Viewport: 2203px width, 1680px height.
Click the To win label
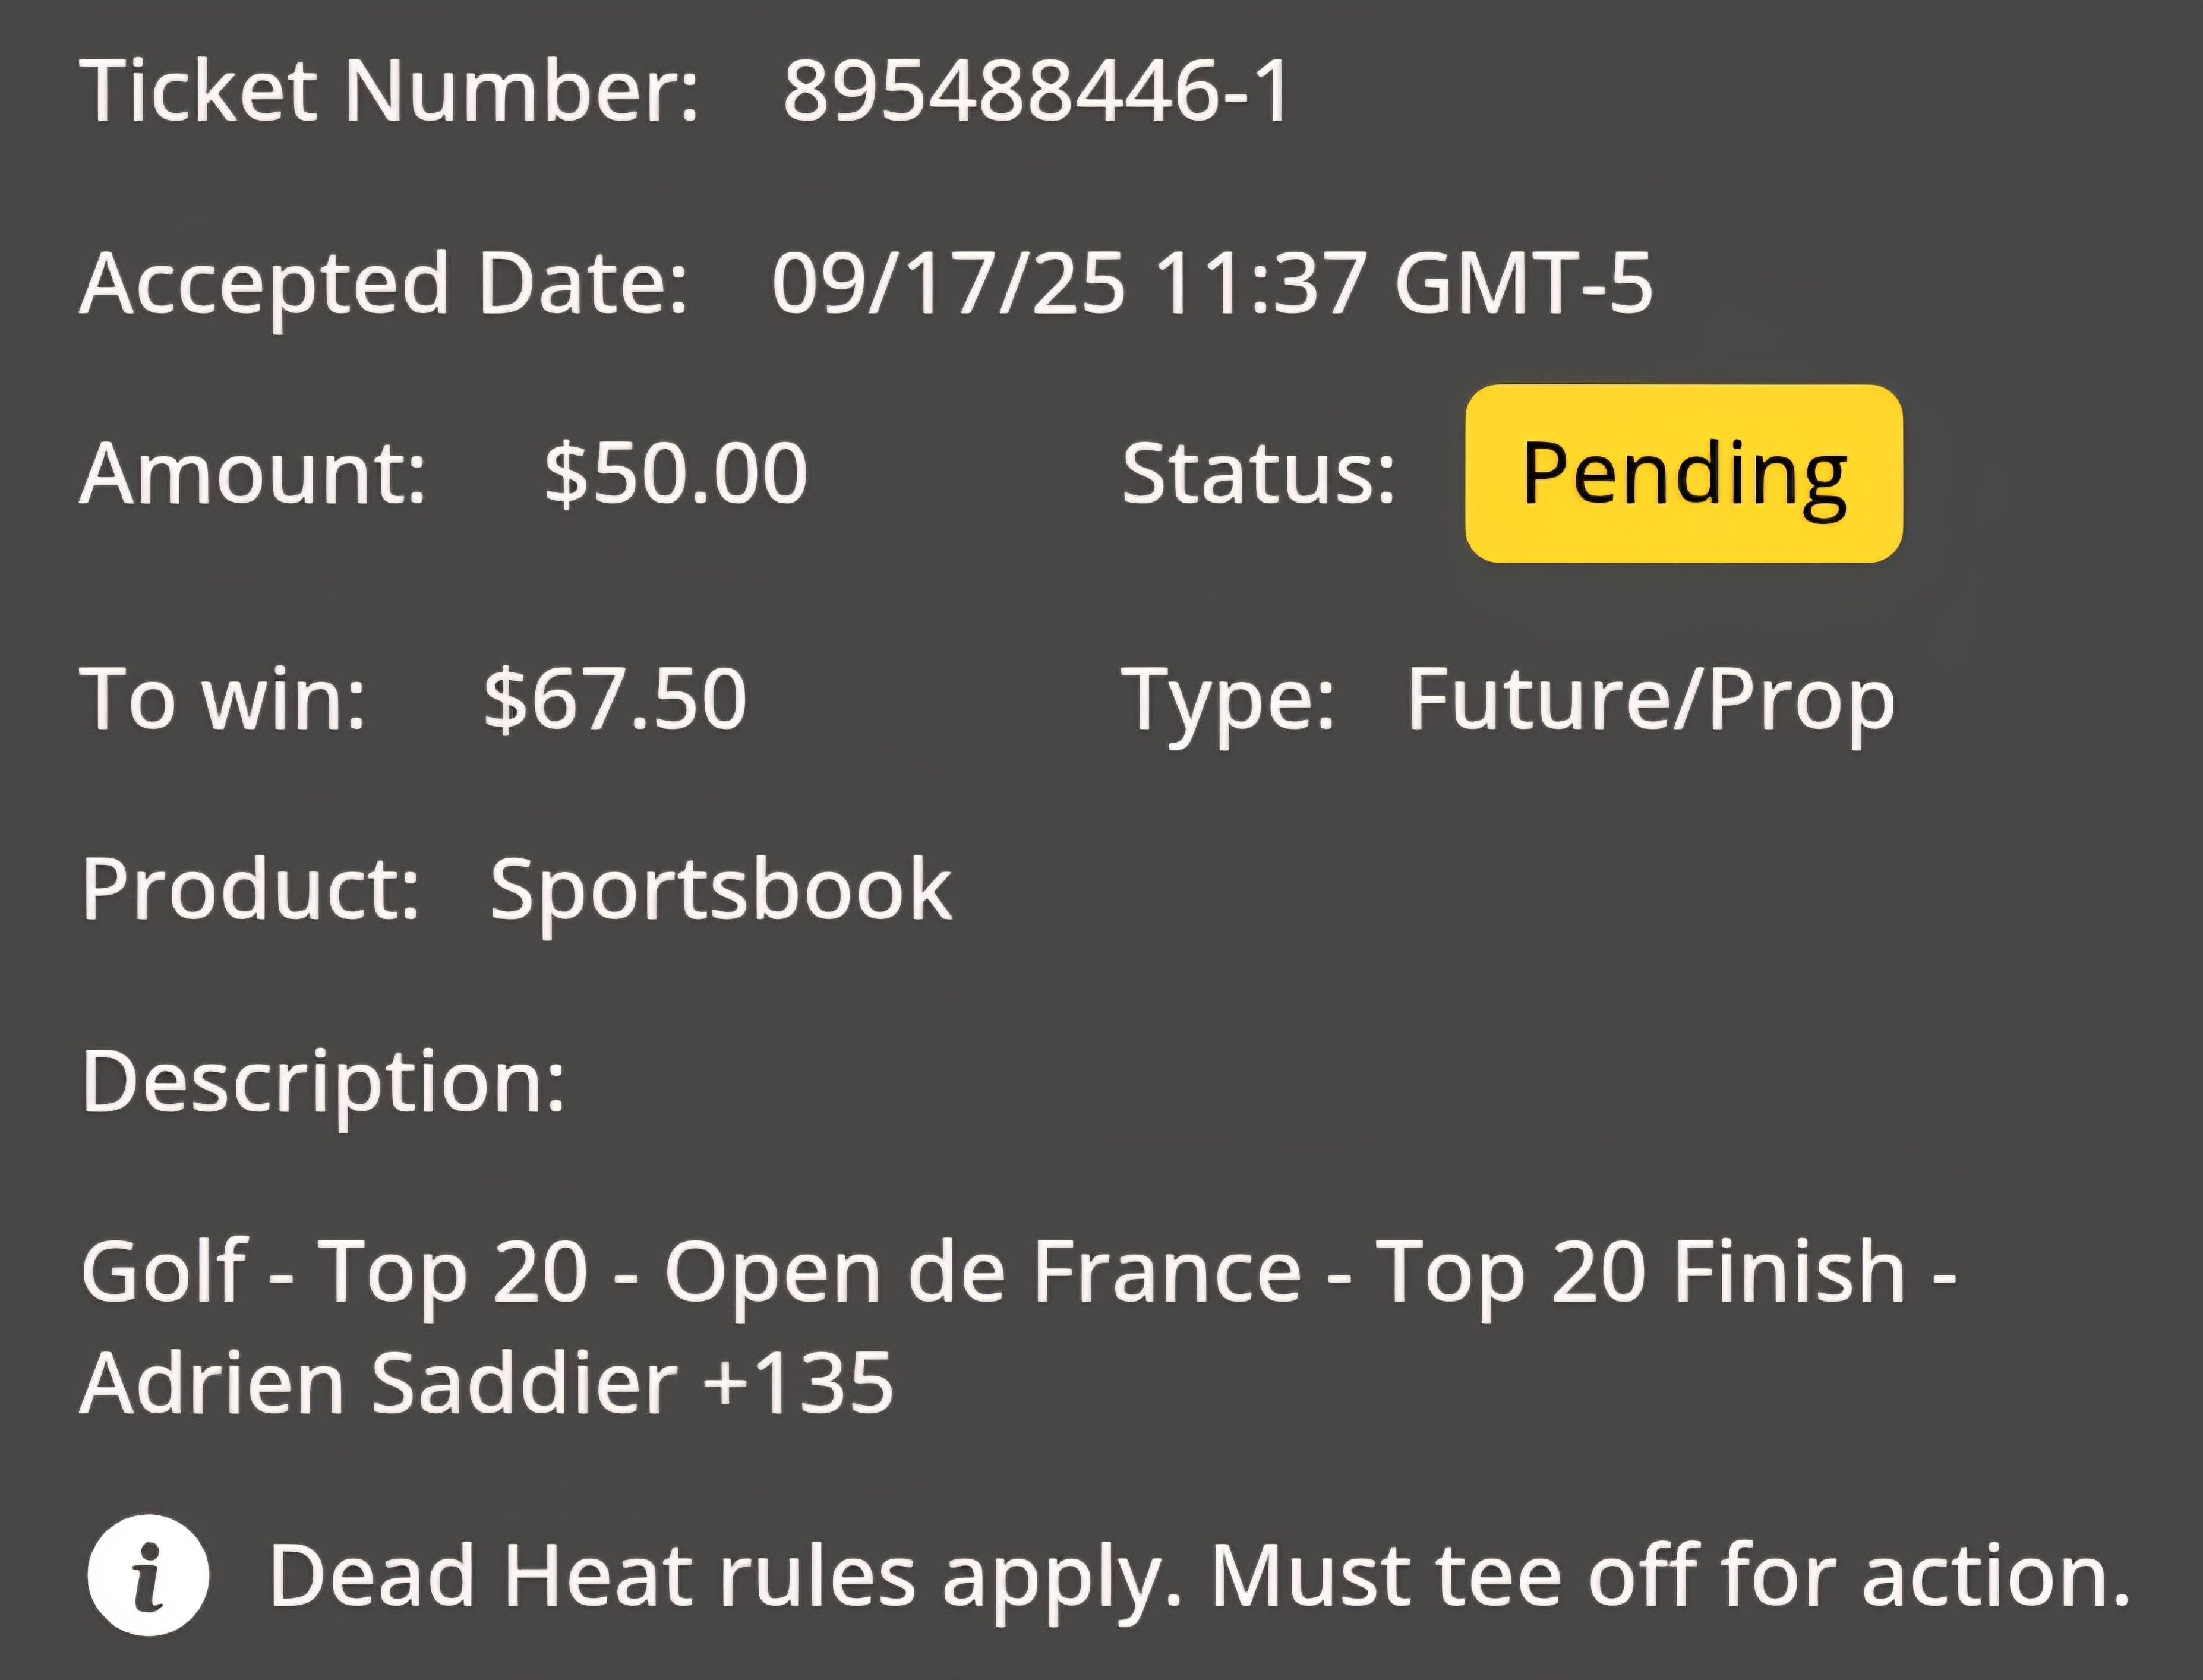click(x=223, y=698)
